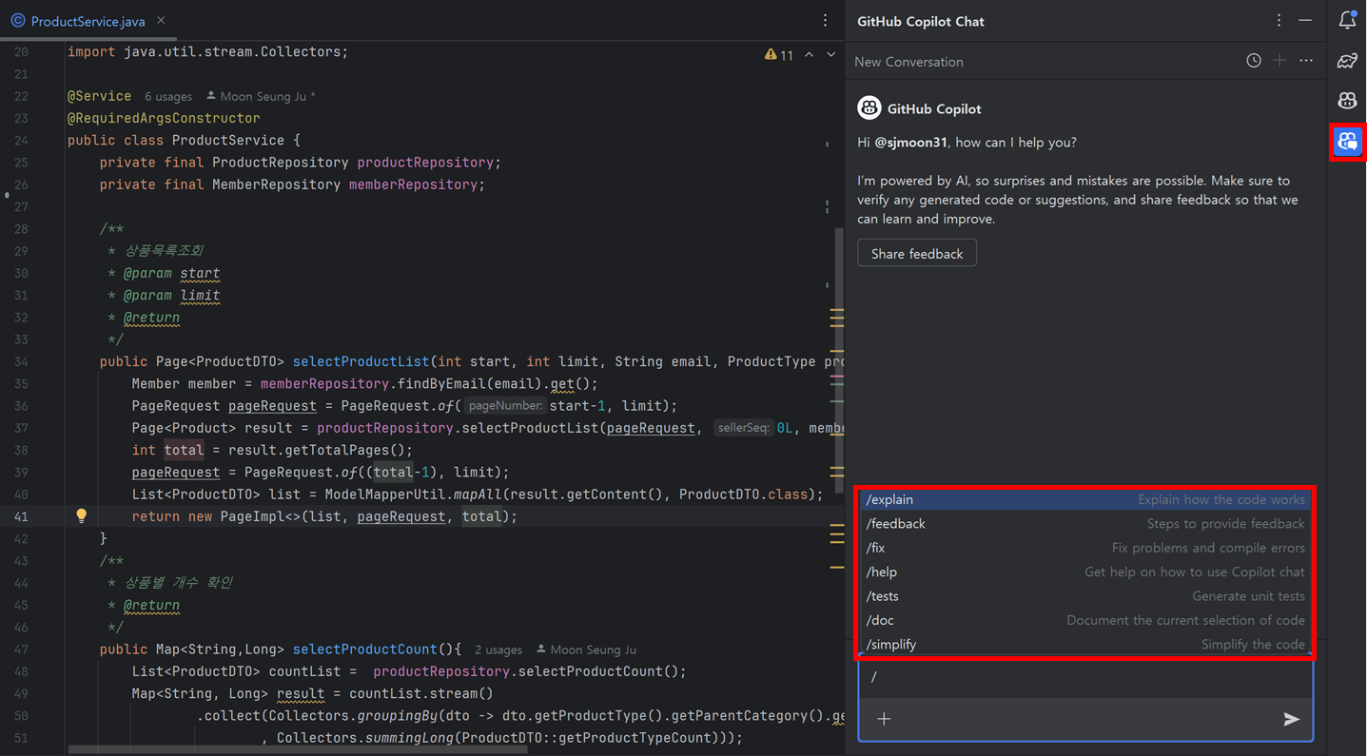Open the GitHub Copilot Chat sidebar icon
Image resolution: width=1367 pixels, height=756 pixels.
click(x=1347, y=142)
